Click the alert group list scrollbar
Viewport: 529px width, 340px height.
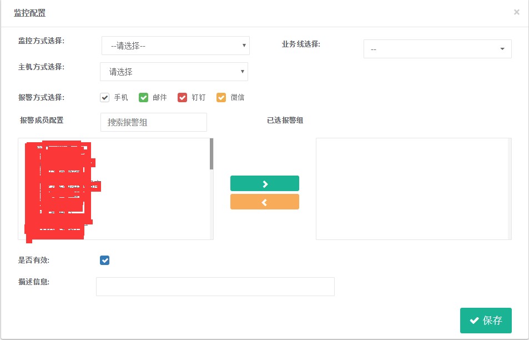pos(211,189)
